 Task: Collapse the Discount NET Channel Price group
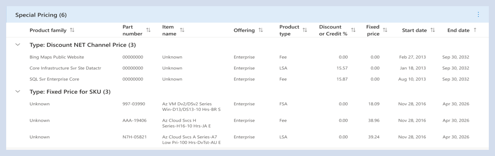[17, 45]
